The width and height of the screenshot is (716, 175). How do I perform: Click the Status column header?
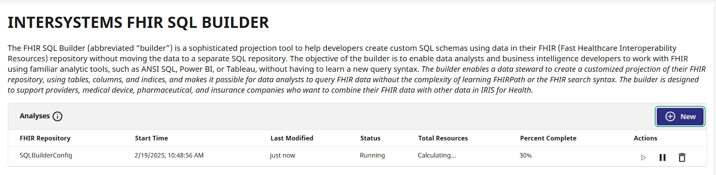[371, 138]
